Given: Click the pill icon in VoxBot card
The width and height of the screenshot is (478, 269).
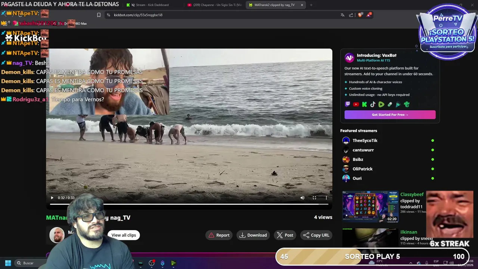Looking at the screenshot, I should 390,105.
